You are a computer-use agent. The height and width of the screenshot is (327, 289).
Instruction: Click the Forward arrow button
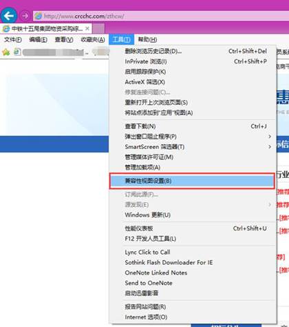point(25,16)
